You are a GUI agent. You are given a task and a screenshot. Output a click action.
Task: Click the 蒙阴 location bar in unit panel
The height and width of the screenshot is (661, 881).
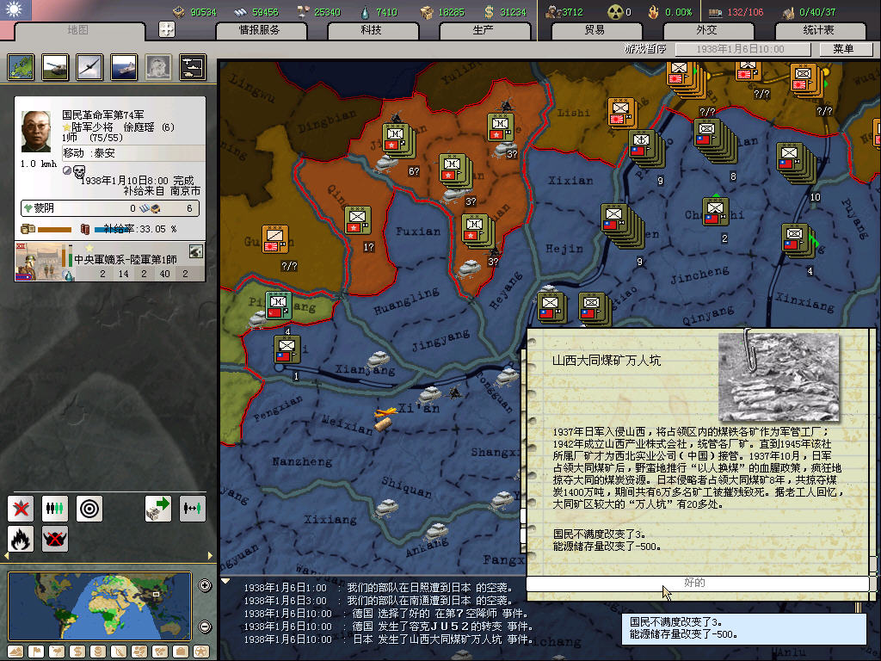[109, 208]
